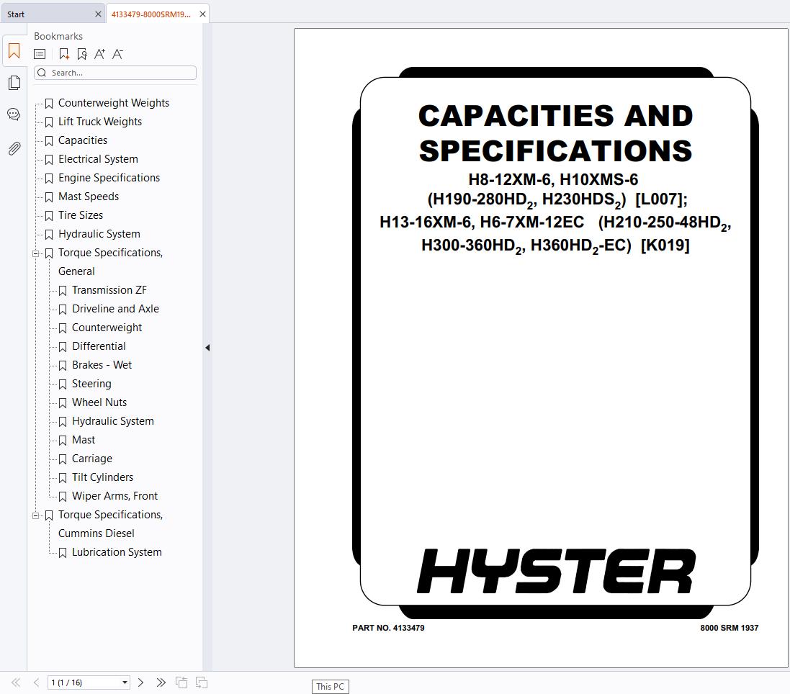Collapse Torque Specifications, General tree node
Image resolution: width=790 pixels, height=694 pixels.
click(x=36, y=253)
